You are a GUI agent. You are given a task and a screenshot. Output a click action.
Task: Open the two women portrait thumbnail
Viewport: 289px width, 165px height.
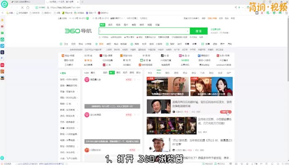point(211,86)
